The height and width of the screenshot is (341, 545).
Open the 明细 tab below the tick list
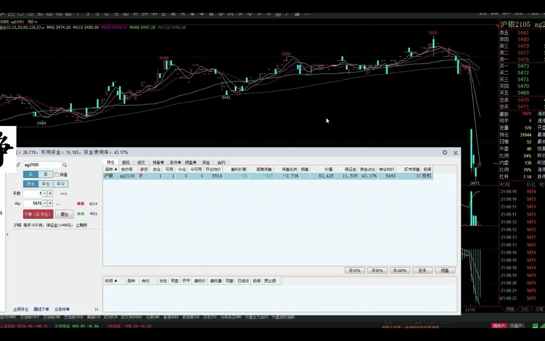pyautogui.click(x=510, y=309)
